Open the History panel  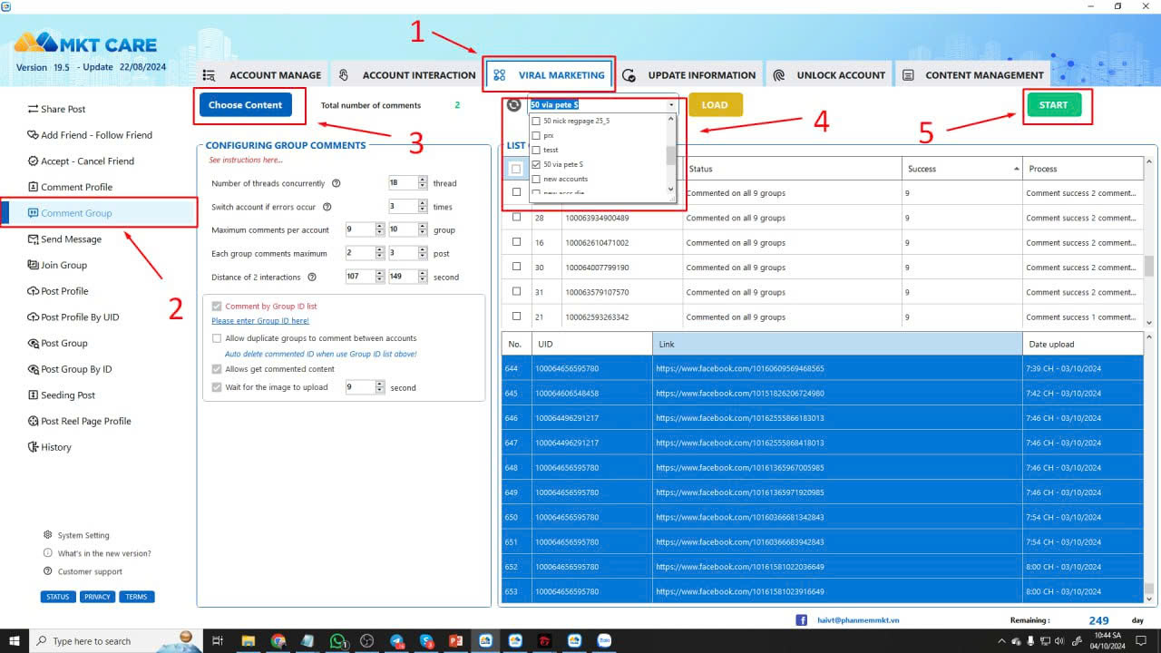point(56,446)
